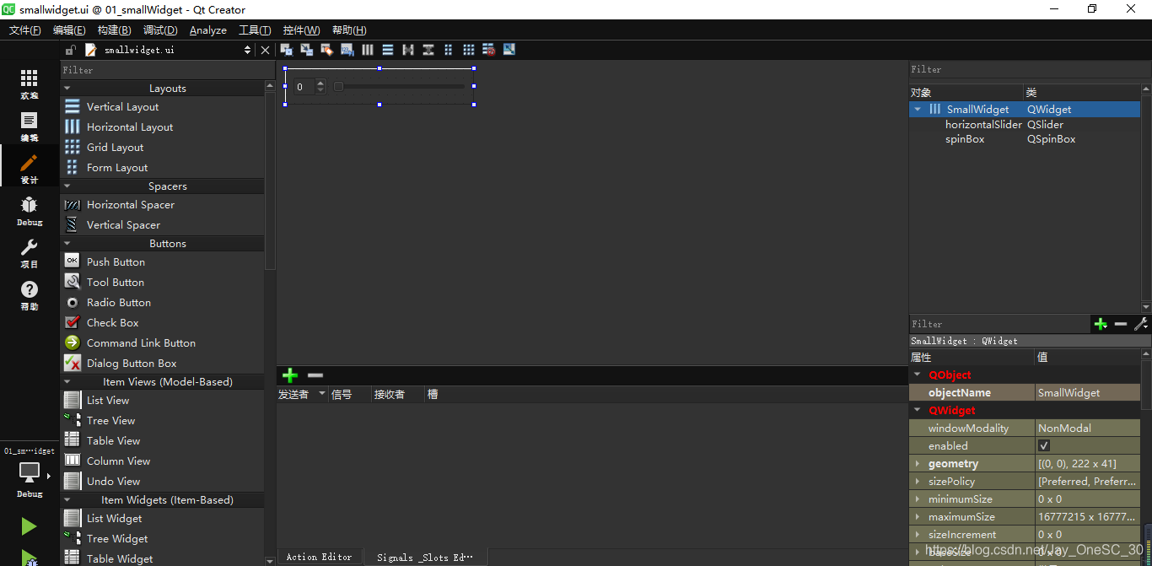Click the lock icon beside smallwidget.ui
This screenshot has height=566, width=1152.
click(71, 50)
